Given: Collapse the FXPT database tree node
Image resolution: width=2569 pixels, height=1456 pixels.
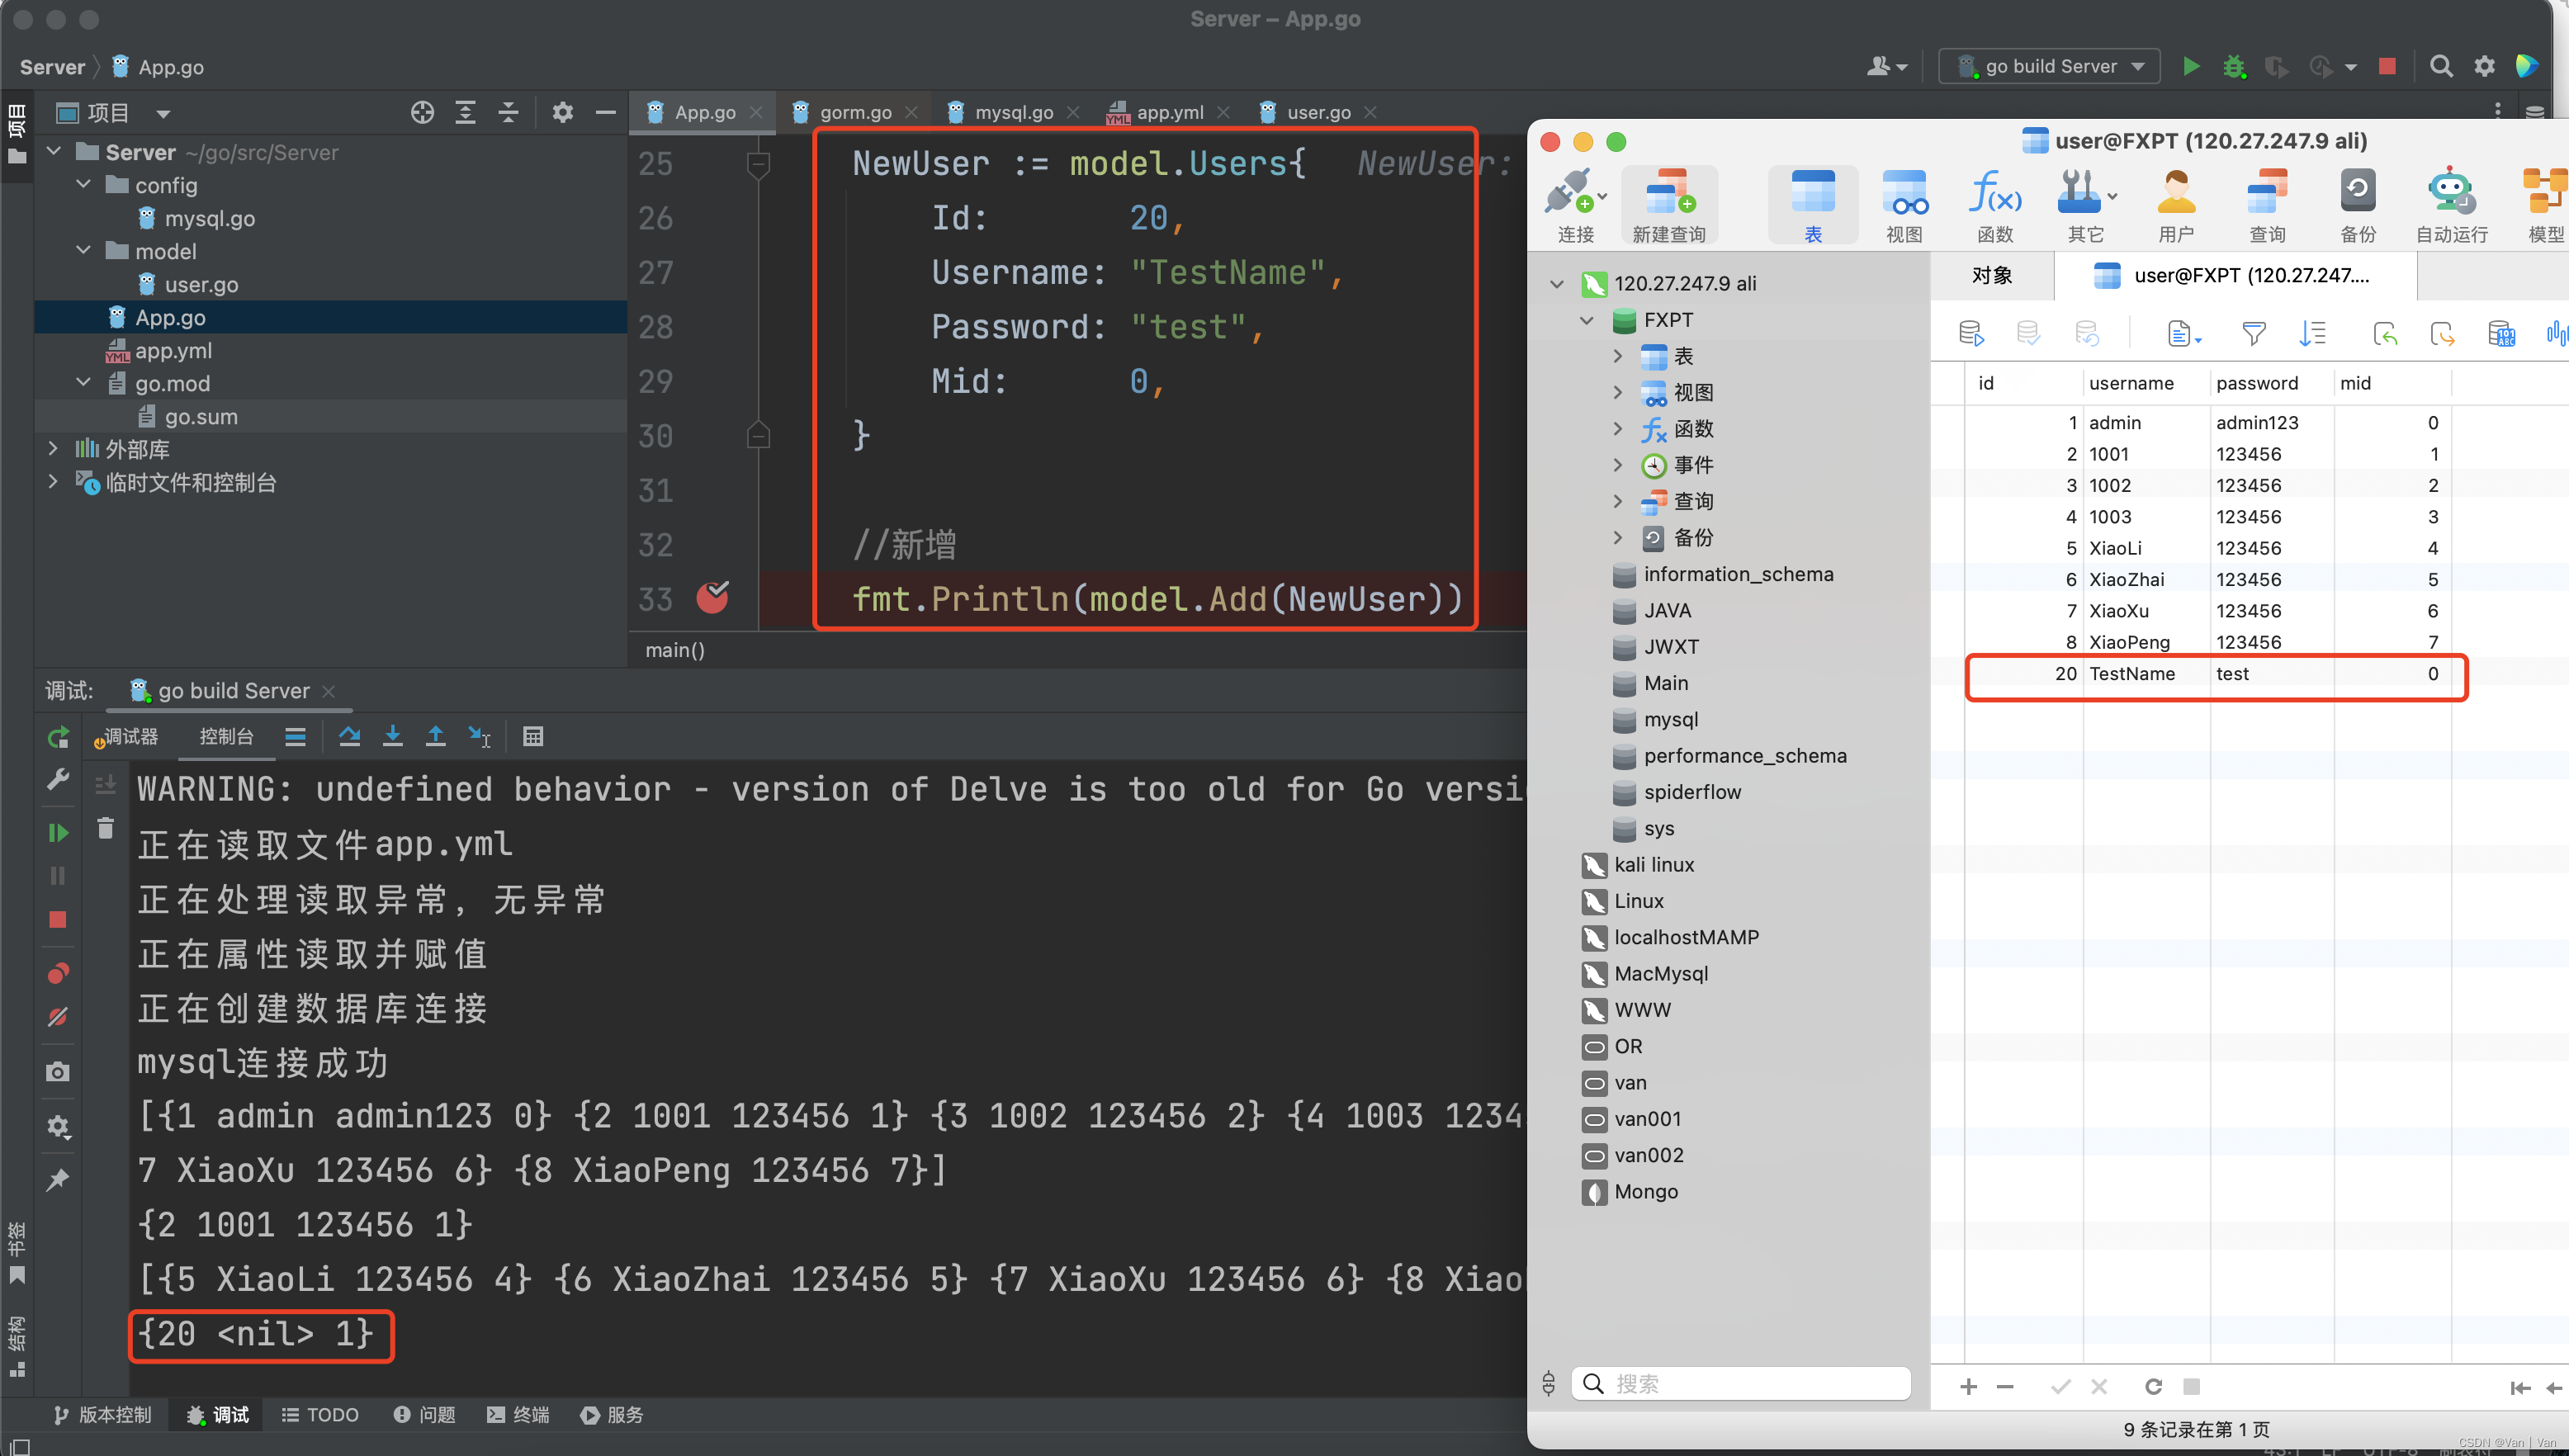Looking at the screenshot, I should (x=1587, y=320).
